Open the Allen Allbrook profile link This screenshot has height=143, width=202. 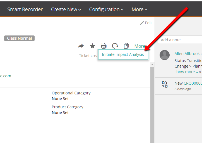click(x=187, y=54)
